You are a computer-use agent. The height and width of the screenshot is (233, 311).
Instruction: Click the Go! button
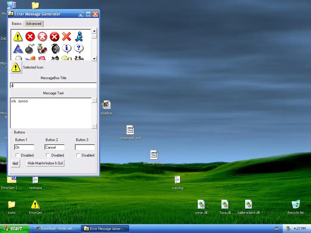[15, 164]
